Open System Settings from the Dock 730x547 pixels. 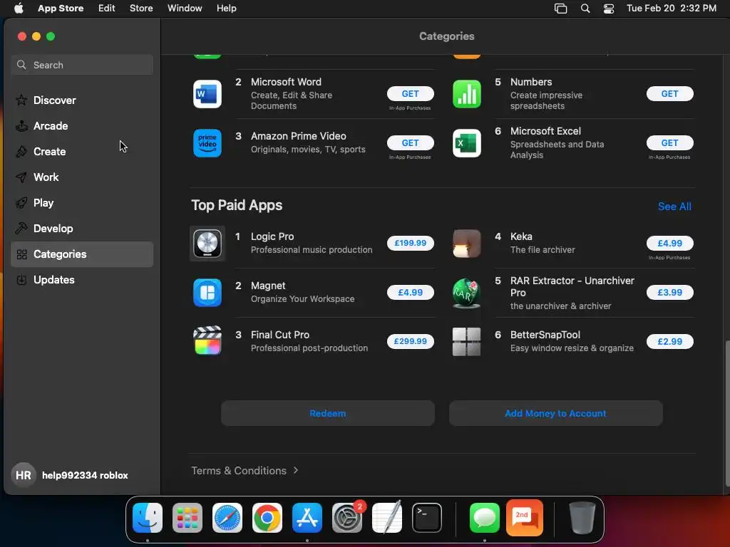(x=347, y=518)
